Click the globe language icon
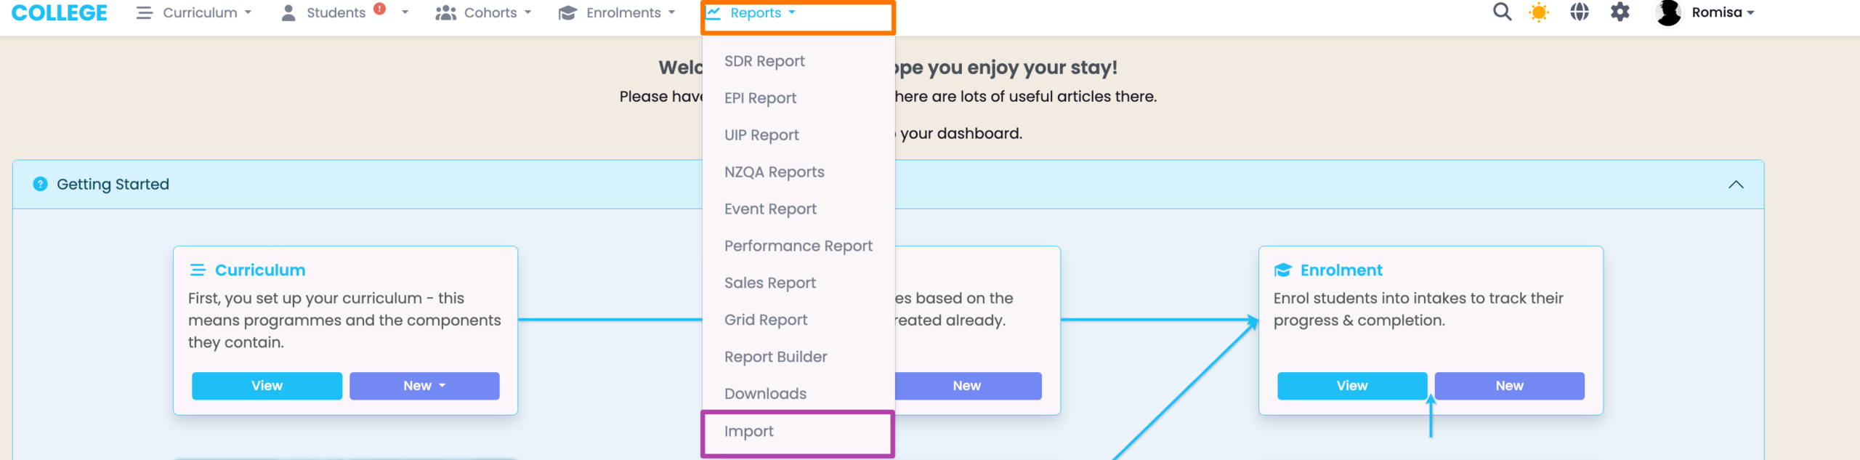Screen dimensions: 1860x460 coord(1580,12)
